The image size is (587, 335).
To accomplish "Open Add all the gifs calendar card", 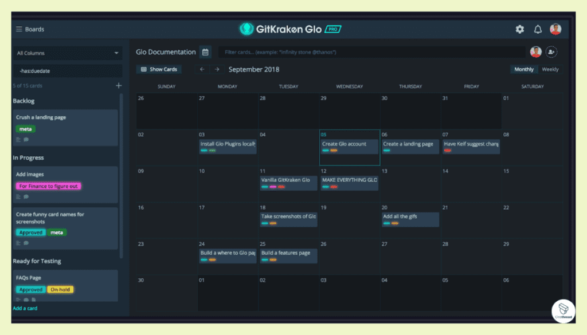I will [410, 219].
